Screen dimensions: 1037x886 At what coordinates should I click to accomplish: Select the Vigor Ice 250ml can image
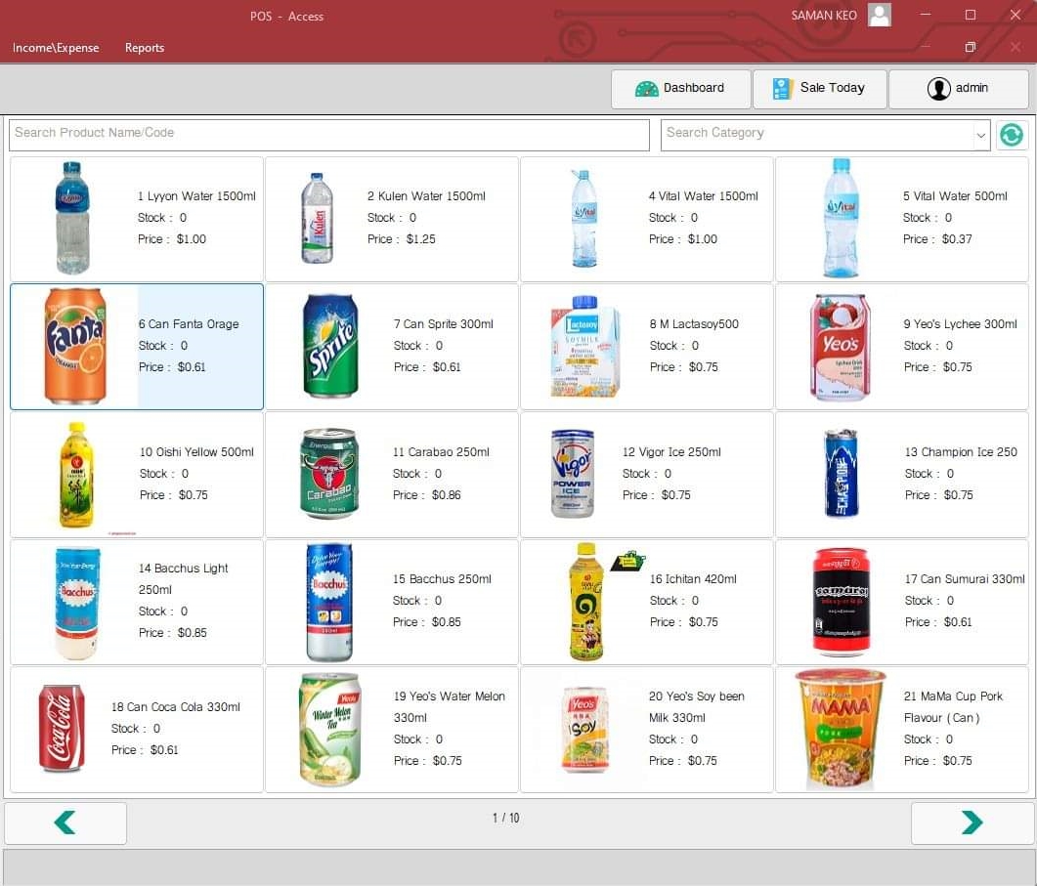573,474
